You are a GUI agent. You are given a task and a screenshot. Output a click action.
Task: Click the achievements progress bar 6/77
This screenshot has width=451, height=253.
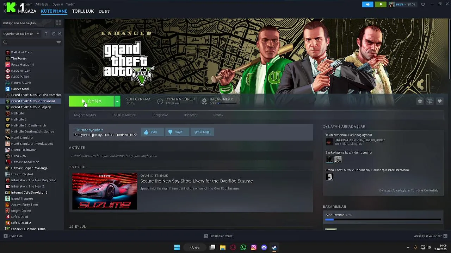coord(383,220)
